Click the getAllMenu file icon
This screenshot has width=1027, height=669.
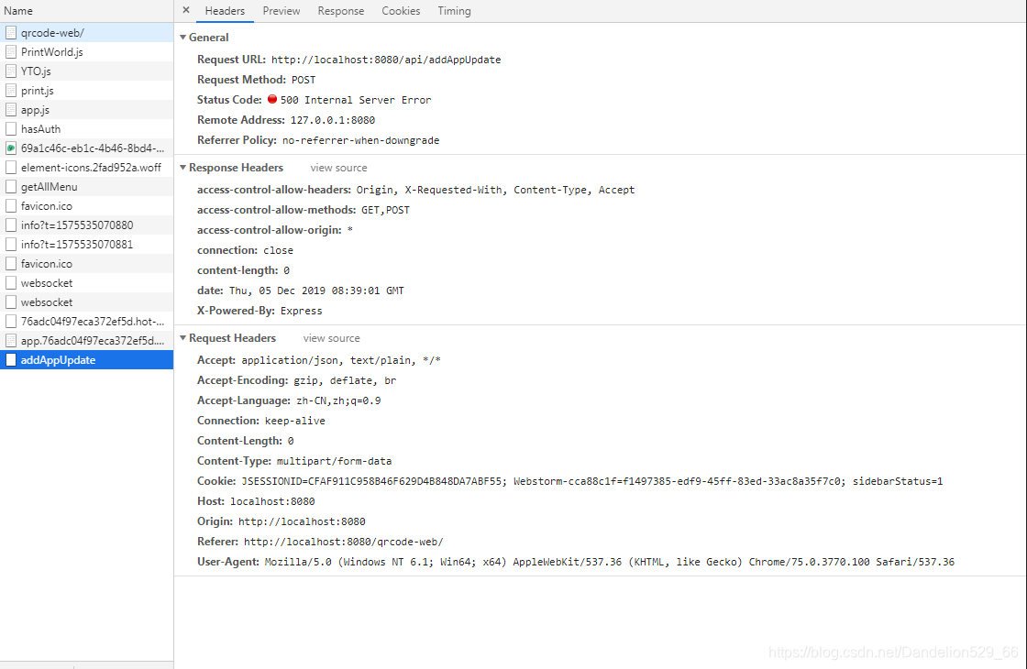point(10,187)
